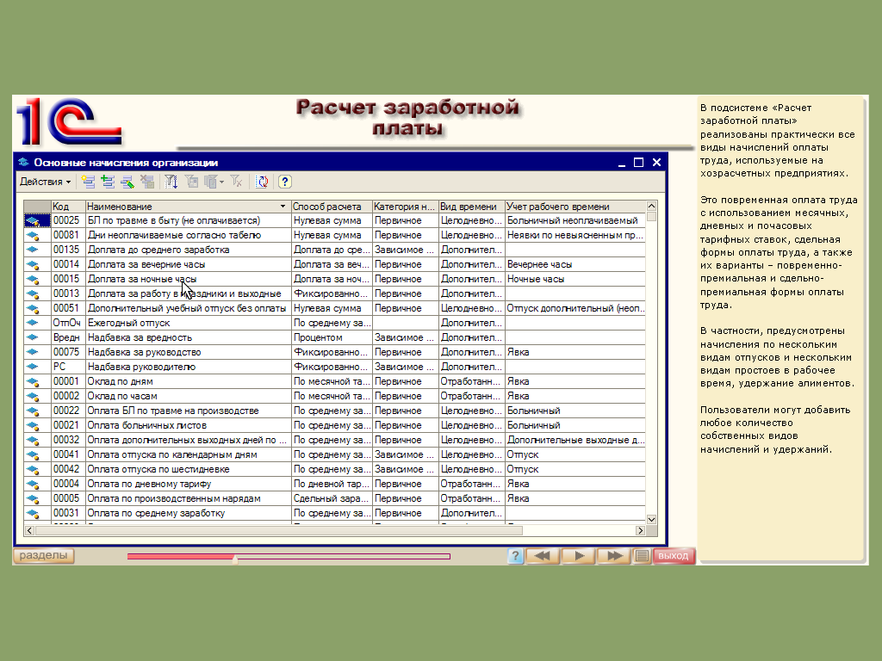Image resolution: width=882 pixels, height=661 pixels.
Task: Click the row icon for code 00005
Action: pyautogui.click(x=33, y=498)
